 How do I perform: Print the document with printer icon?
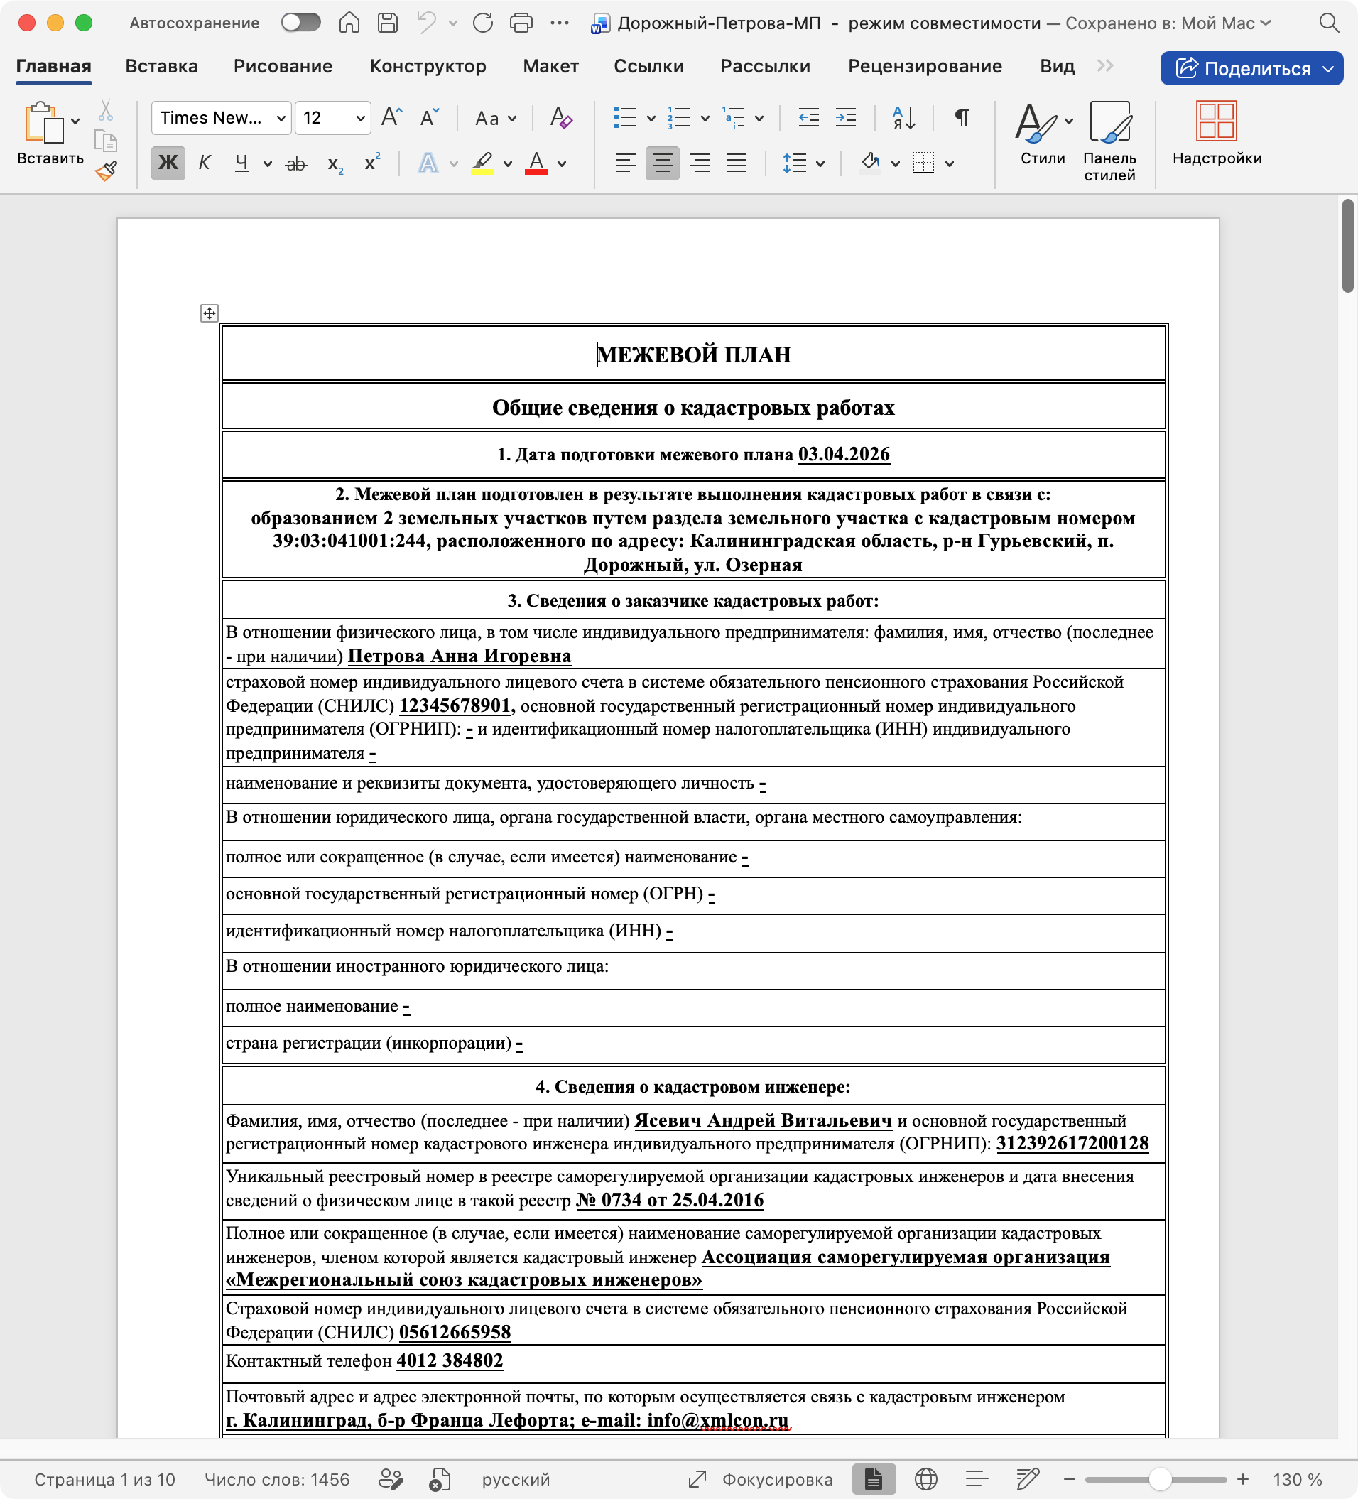(x=522, y=23)
